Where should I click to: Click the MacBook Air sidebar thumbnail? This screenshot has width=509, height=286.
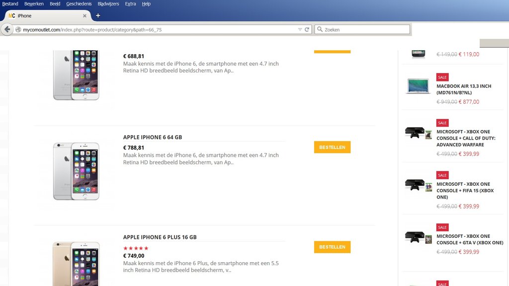click(418, 86)
